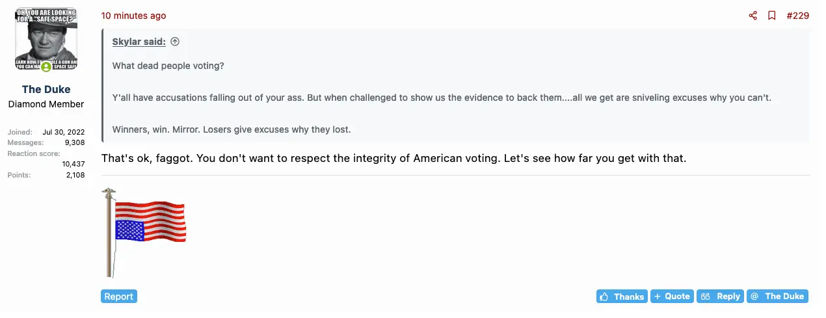
Task: Click the Diamond Member user title
Action: (46, 104)
